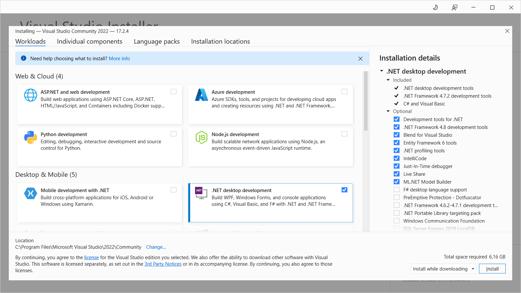Uncheck .NET Framework 4.8 development tools
The width and height of the screenshot is (521, 293).
(397, 127)
